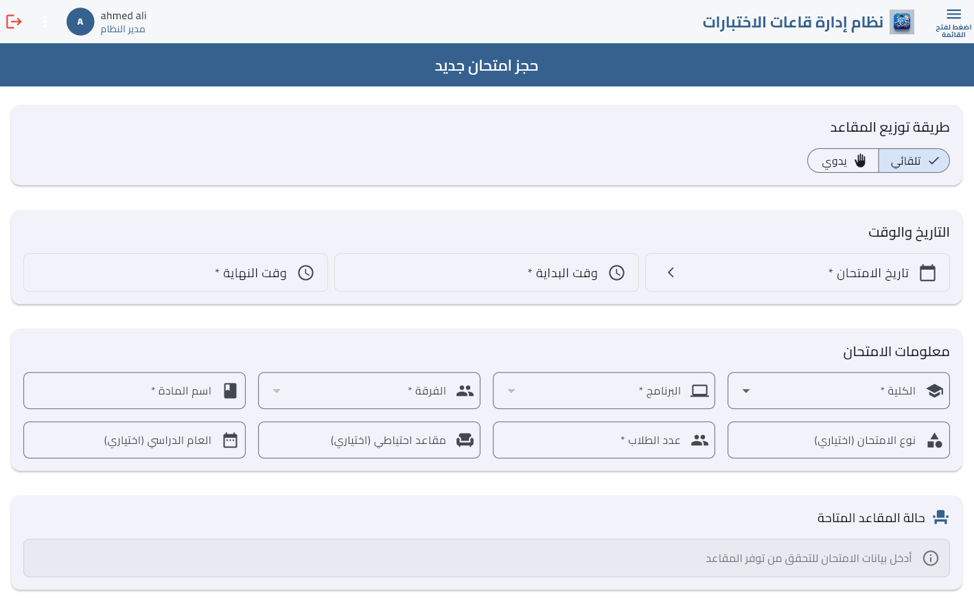Click student count (عدد الطلاب) field
Viewport: 974px width, 599px height.
pos(604,440)
